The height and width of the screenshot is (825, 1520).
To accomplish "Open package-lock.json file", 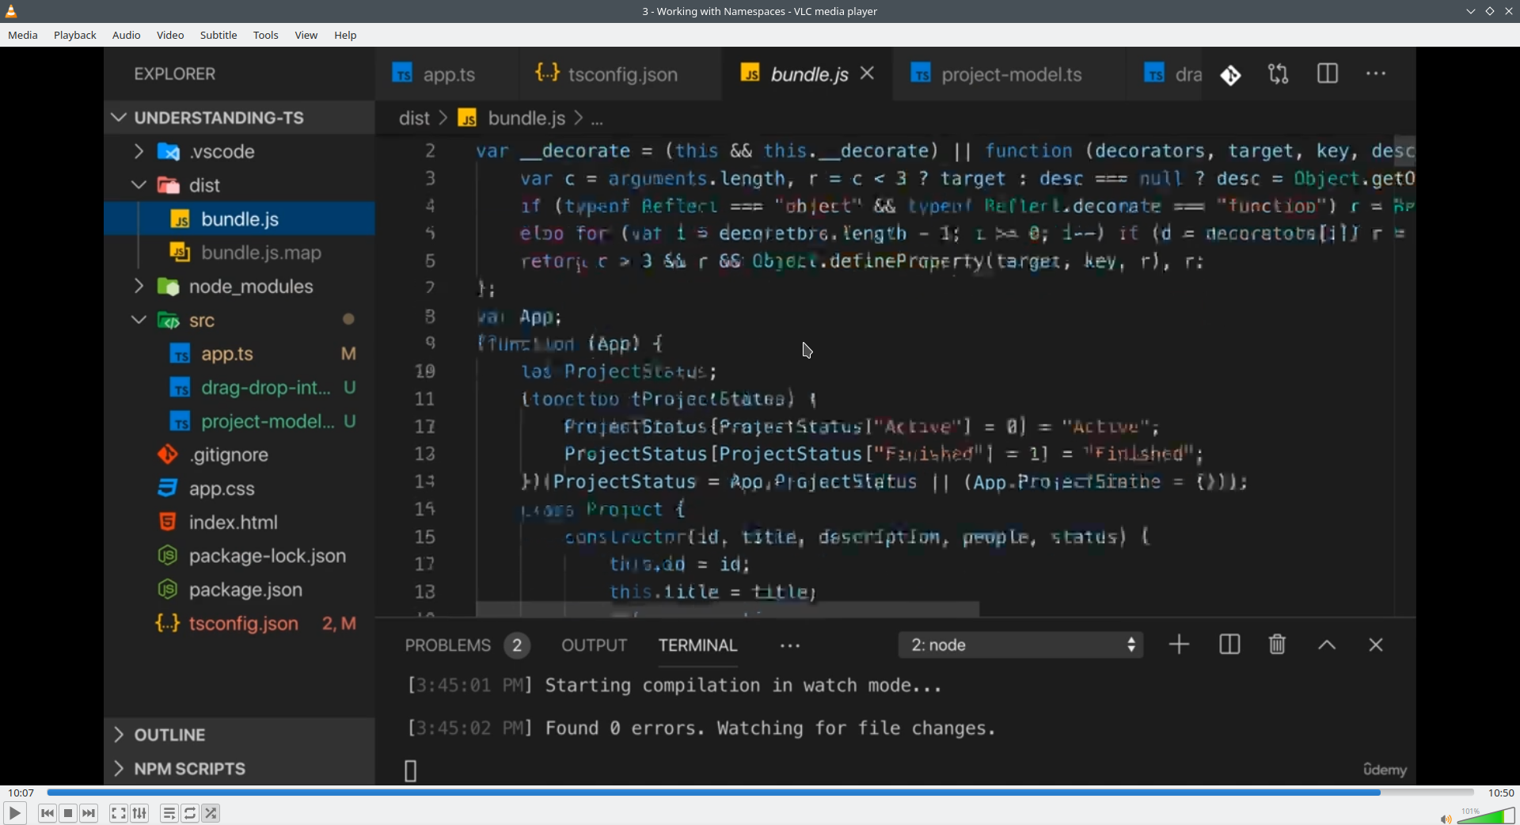I will click(x=240, y=557).
